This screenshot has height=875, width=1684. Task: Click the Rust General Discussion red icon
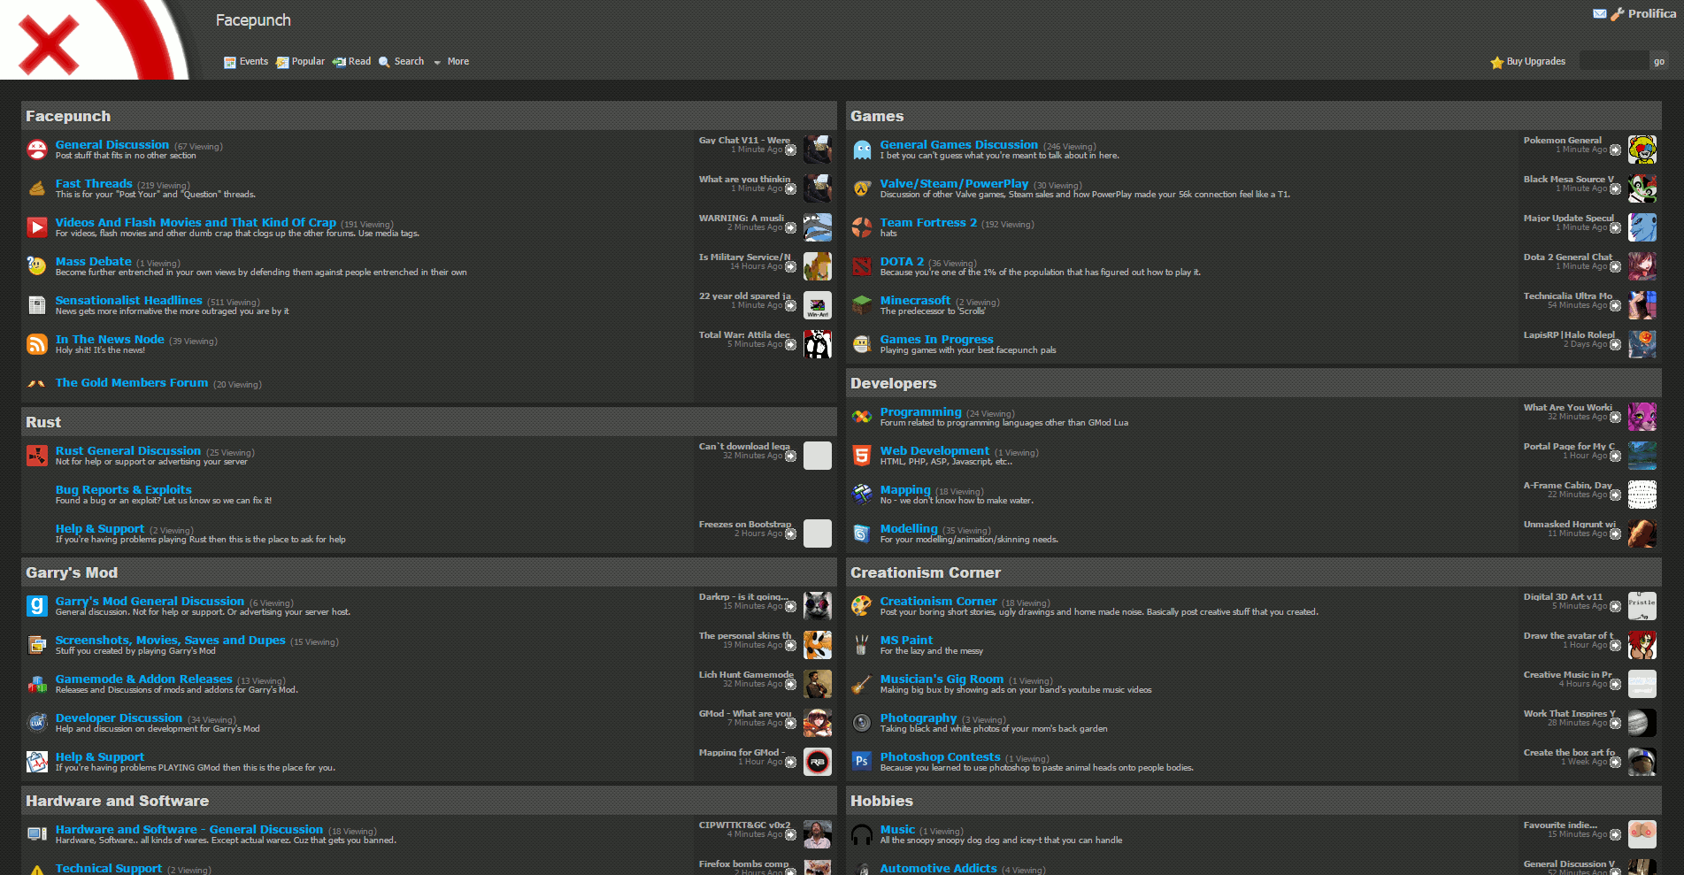(37, 456)
